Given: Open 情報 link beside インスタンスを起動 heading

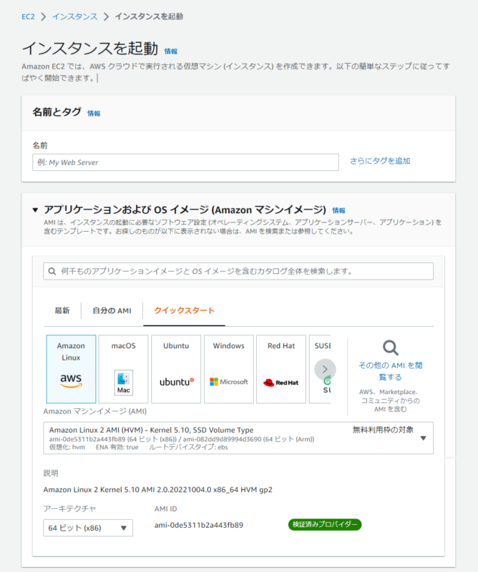Looking at the screenshot, I should click(x=170, y=51).
